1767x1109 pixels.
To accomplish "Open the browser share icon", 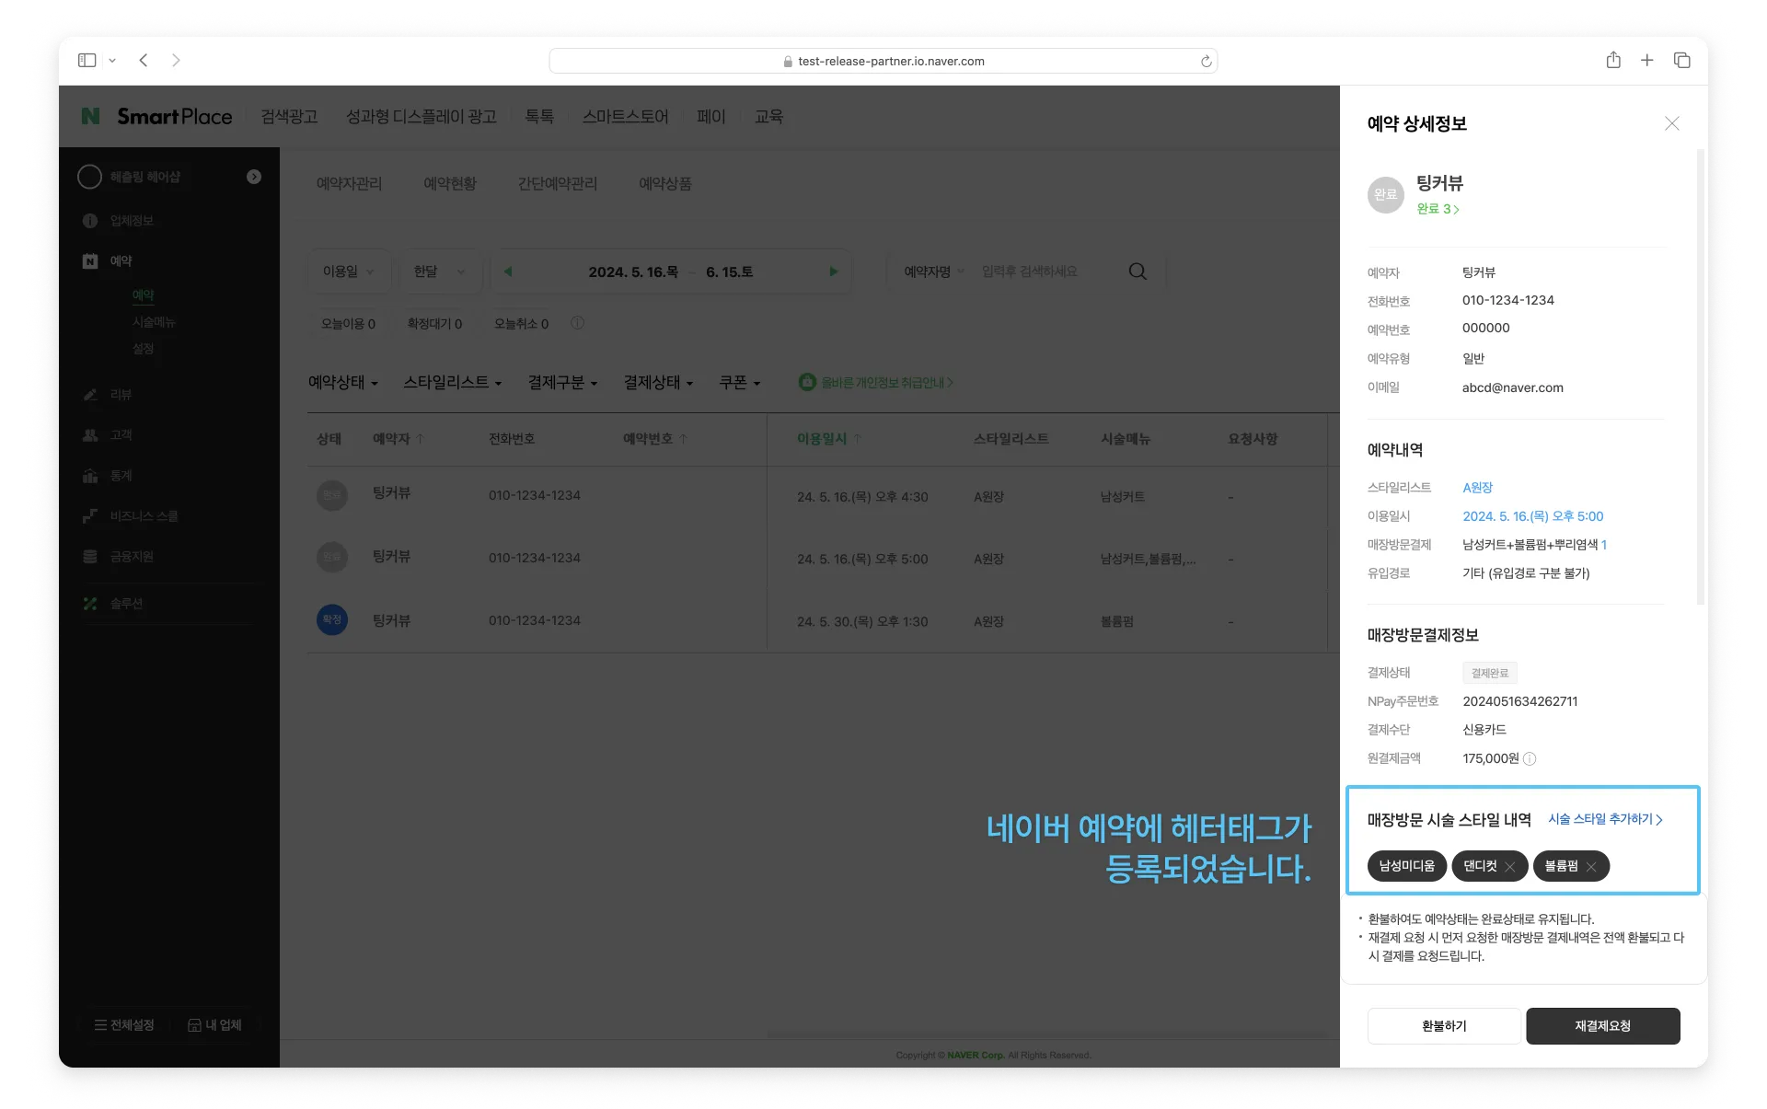I will [1613, 61].
